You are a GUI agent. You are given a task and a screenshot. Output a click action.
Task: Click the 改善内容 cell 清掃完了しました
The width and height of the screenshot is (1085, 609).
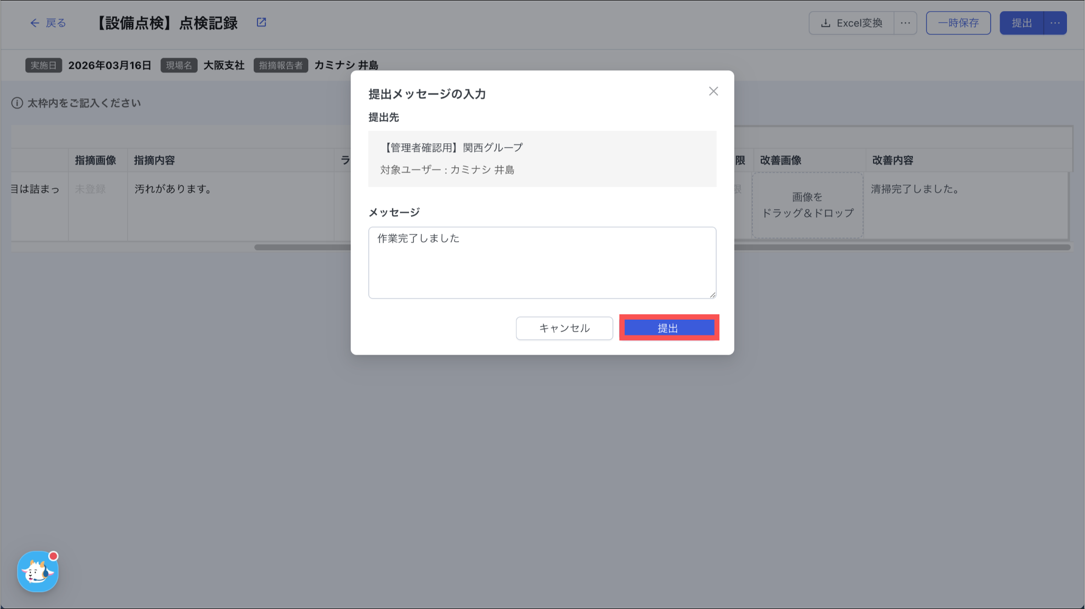click(x=914, y=189)
